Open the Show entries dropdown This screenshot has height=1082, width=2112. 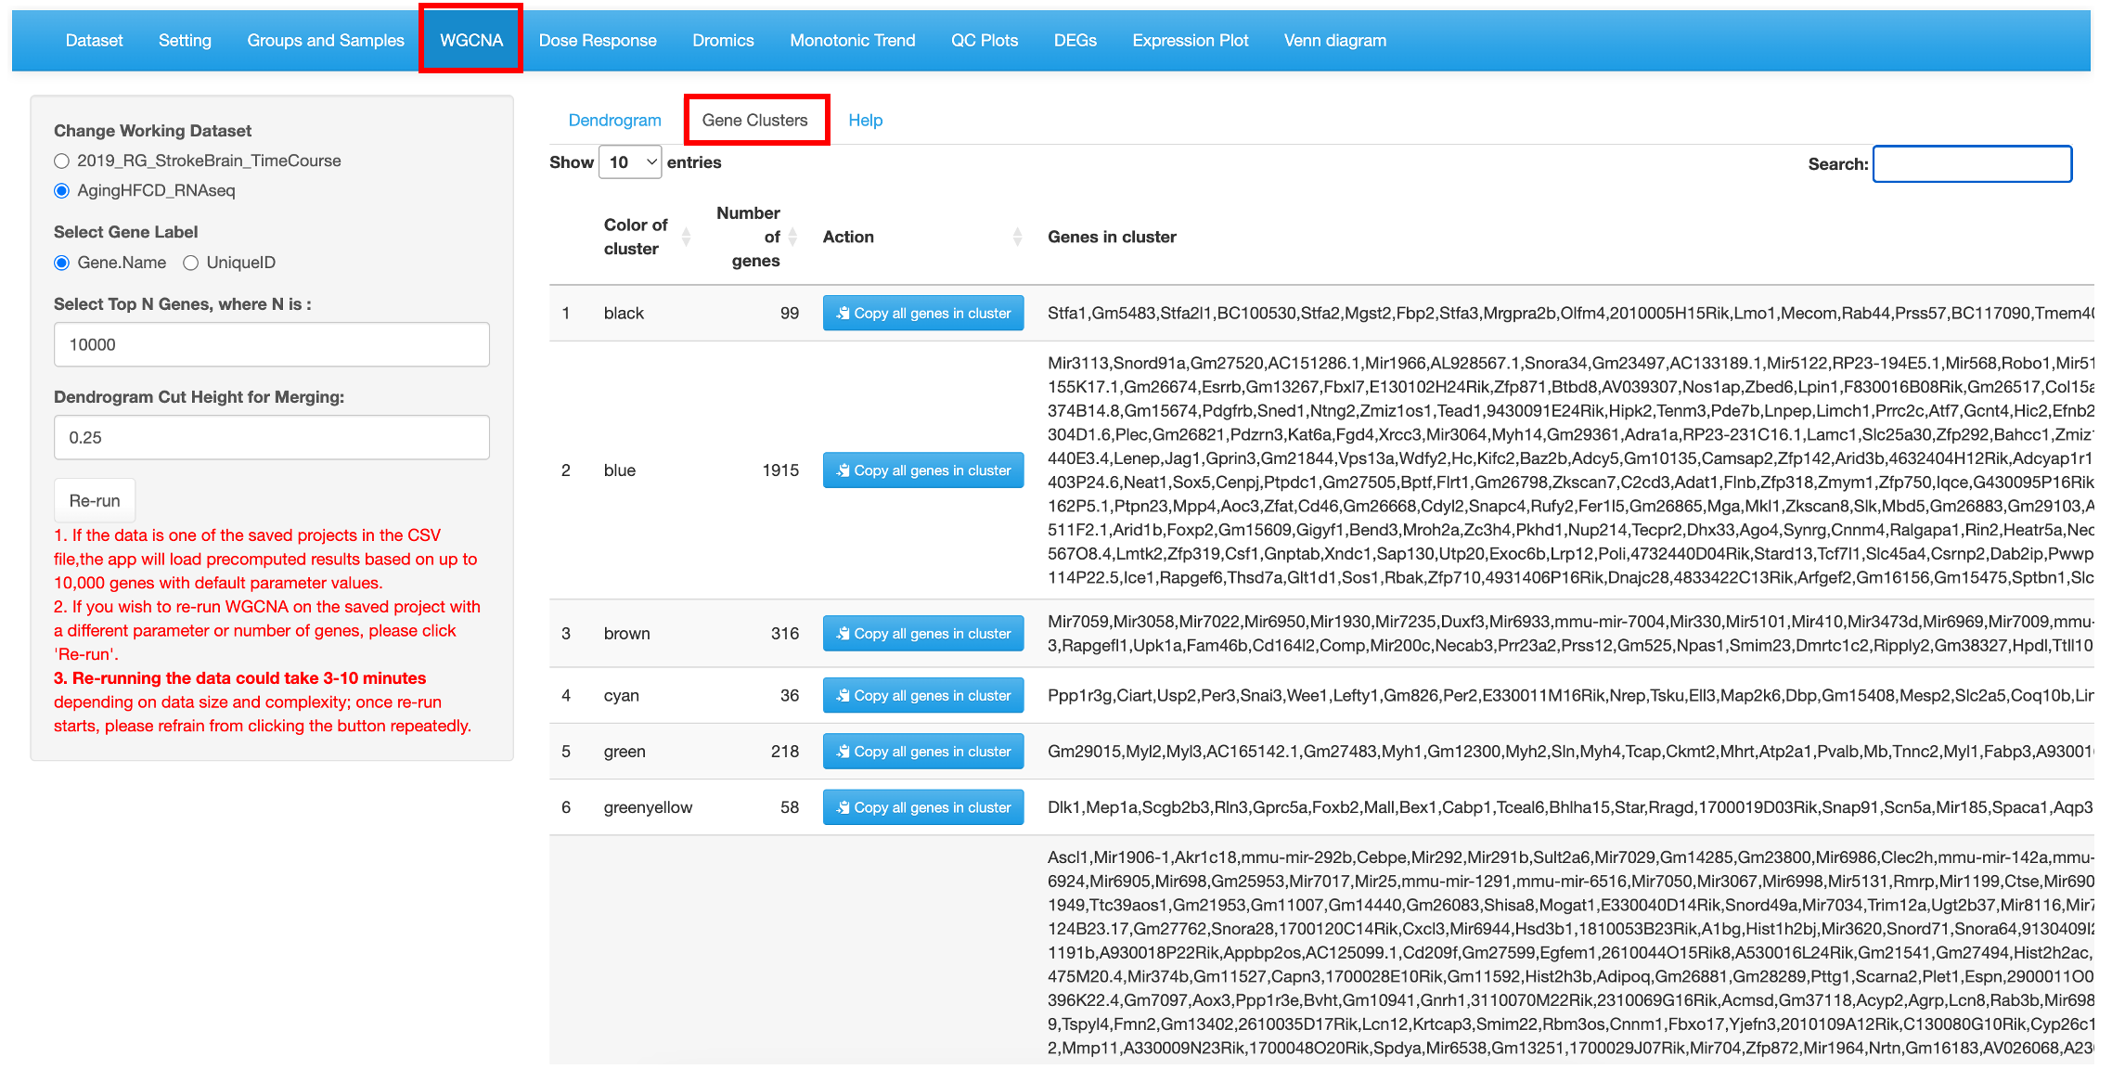point(630,162)
